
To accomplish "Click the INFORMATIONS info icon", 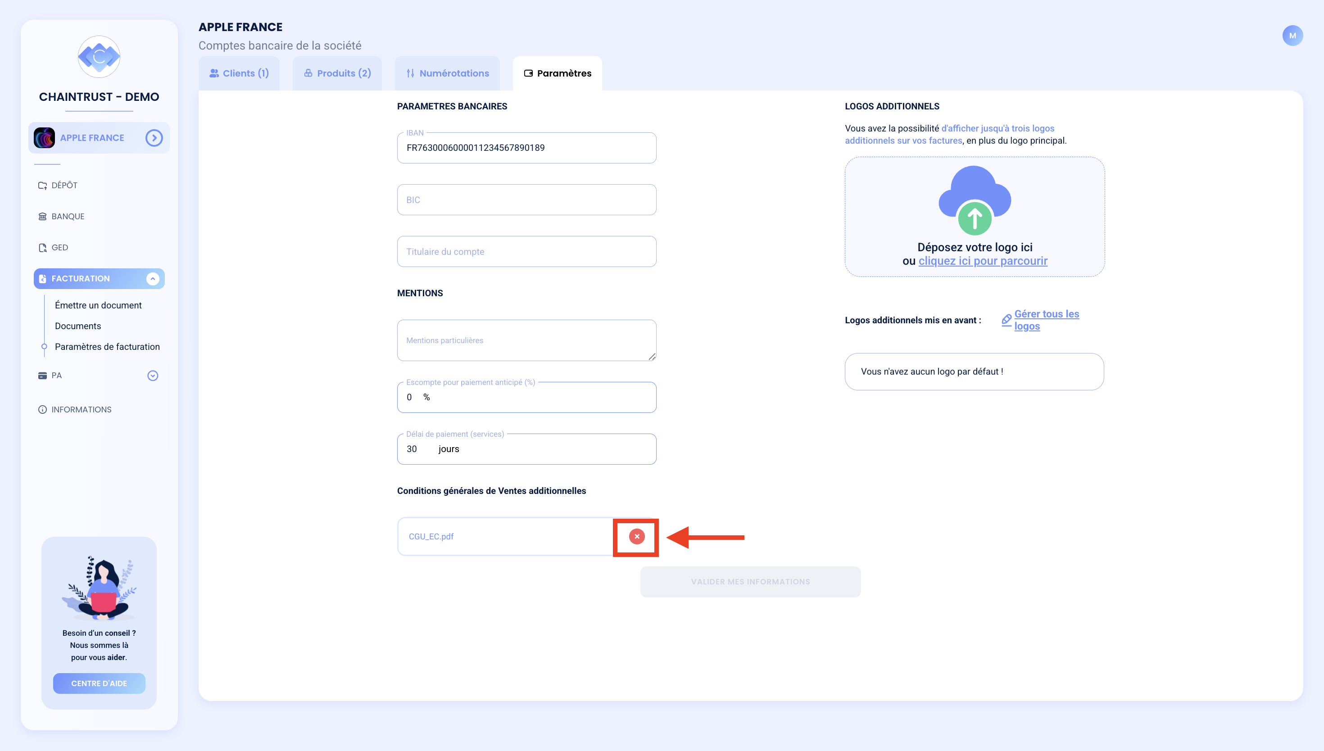I will (42, 410).
